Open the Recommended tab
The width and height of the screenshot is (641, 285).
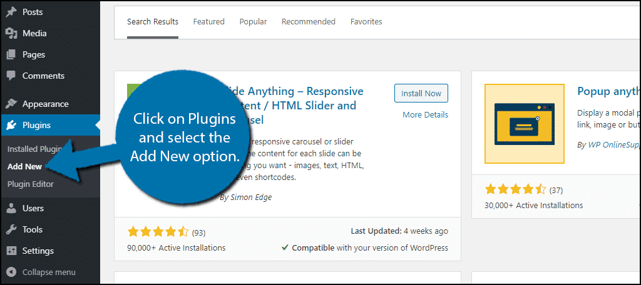(309, 22)
